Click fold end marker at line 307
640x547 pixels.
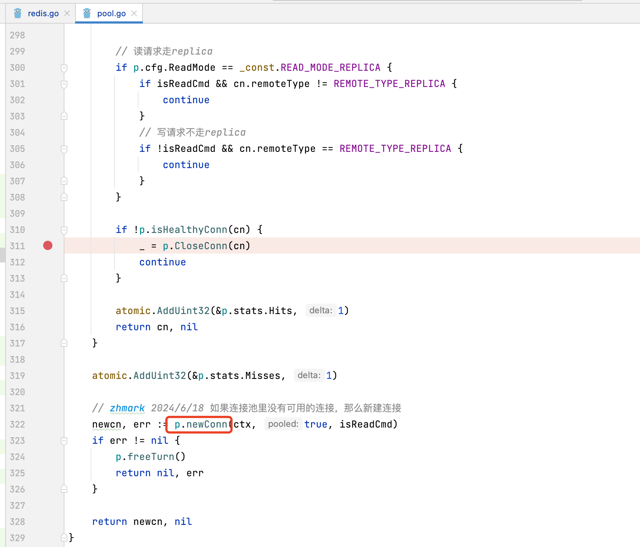pos(64,181)
